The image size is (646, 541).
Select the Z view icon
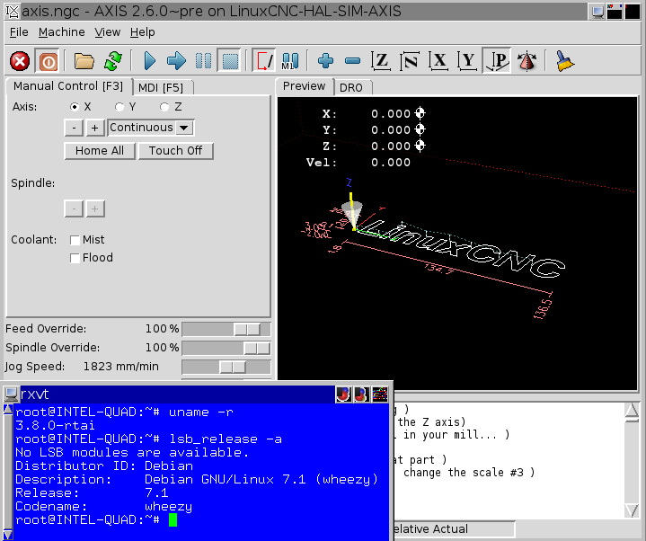click(381, 61)
